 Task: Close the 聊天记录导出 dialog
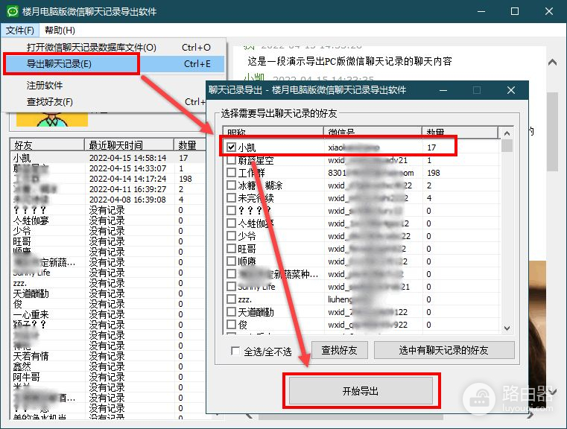(x=511, y=90)
